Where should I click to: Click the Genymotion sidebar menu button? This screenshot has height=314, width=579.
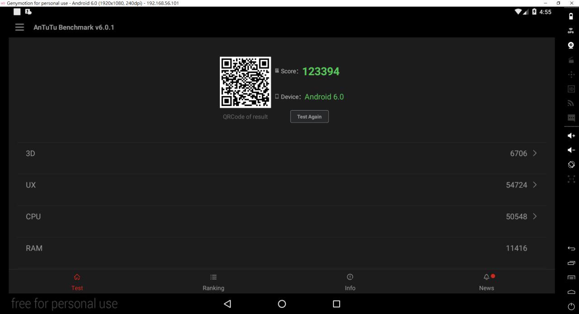(x=571, y=277)
